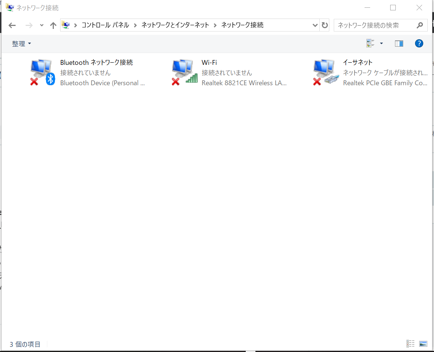Change the view layout icon

pos(371,43)
